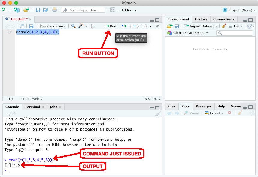This screenshot has width=258, height=177.
Task: Clear environment objects with broom icon
Action: (x=224, y=26)
